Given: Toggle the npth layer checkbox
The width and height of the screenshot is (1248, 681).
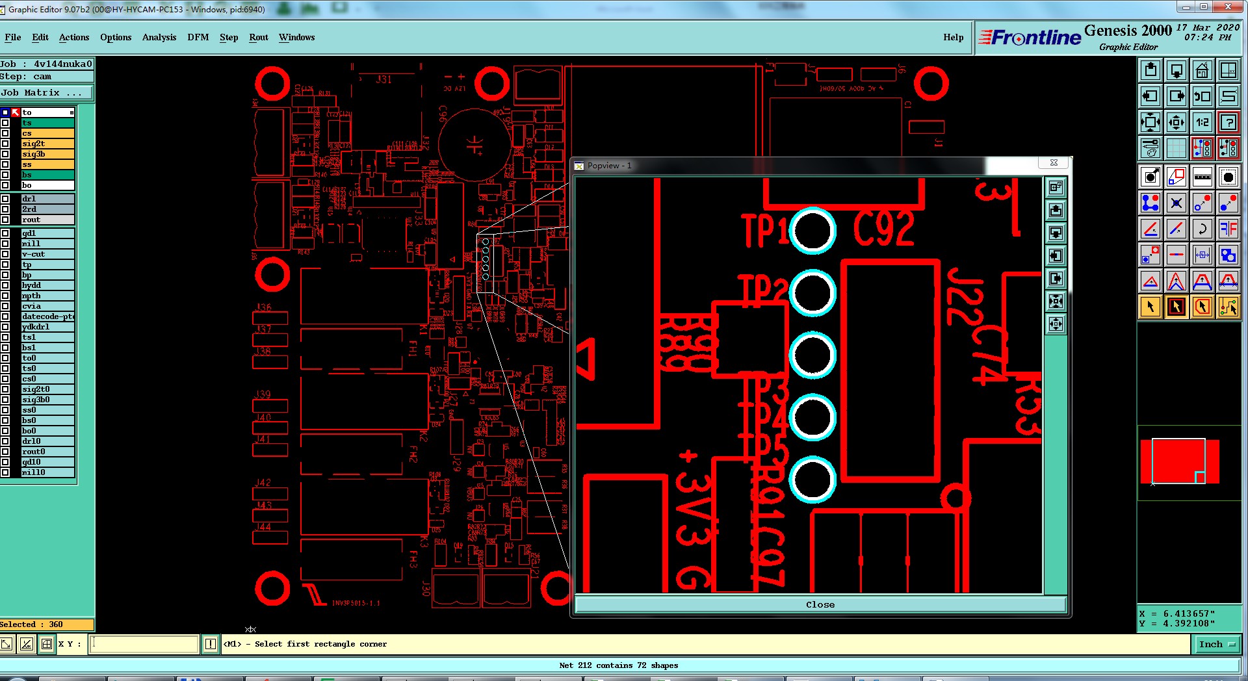Looking at the screenshot, I should pos(5,296).
